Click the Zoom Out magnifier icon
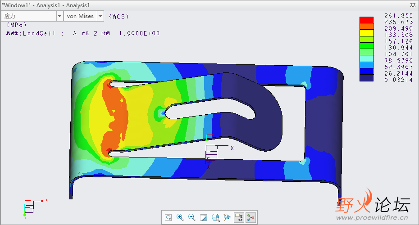Image resolution: width=419 pixels, height=225 pixels. point(192,217)
